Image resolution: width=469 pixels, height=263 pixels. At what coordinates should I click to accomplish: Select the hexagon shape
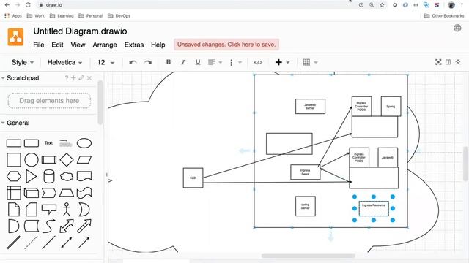[x=14, y=177]
